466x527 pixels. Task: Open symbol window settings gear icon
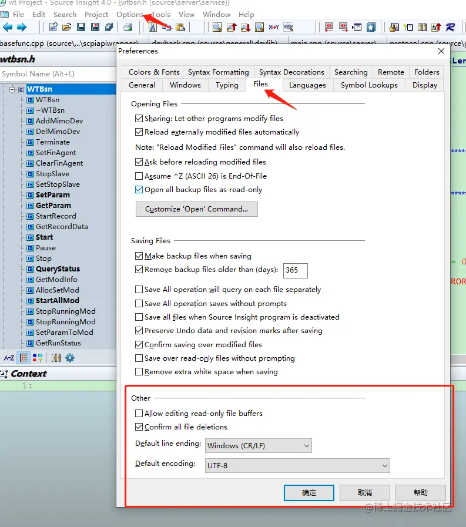point(70,358)
